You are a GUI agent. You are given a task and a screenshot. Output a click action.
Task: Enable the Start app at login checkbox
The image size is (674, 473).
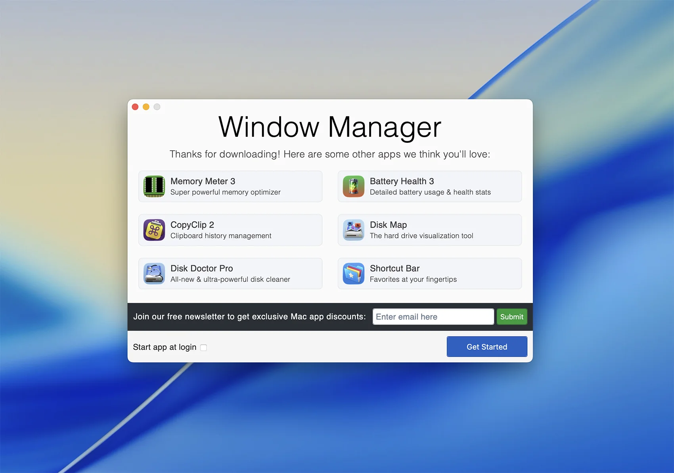[x=203, y=348]
